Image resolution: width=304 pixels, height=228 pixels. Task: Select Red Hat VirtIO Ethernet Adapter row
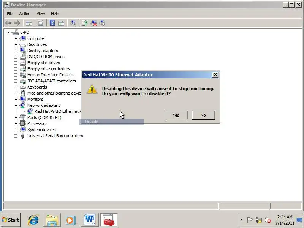[58, 111]
